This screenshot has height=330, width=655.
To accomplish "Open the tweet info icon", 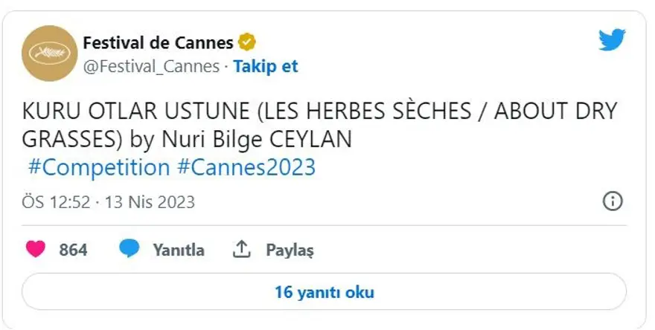I will coord(612,202).
